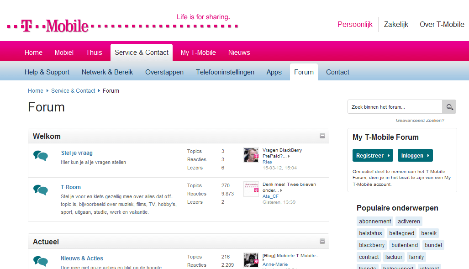The height and width of the screenshot is (269, 469).
Task: Open the My T-Mobile menu
Action: (198, 52)
